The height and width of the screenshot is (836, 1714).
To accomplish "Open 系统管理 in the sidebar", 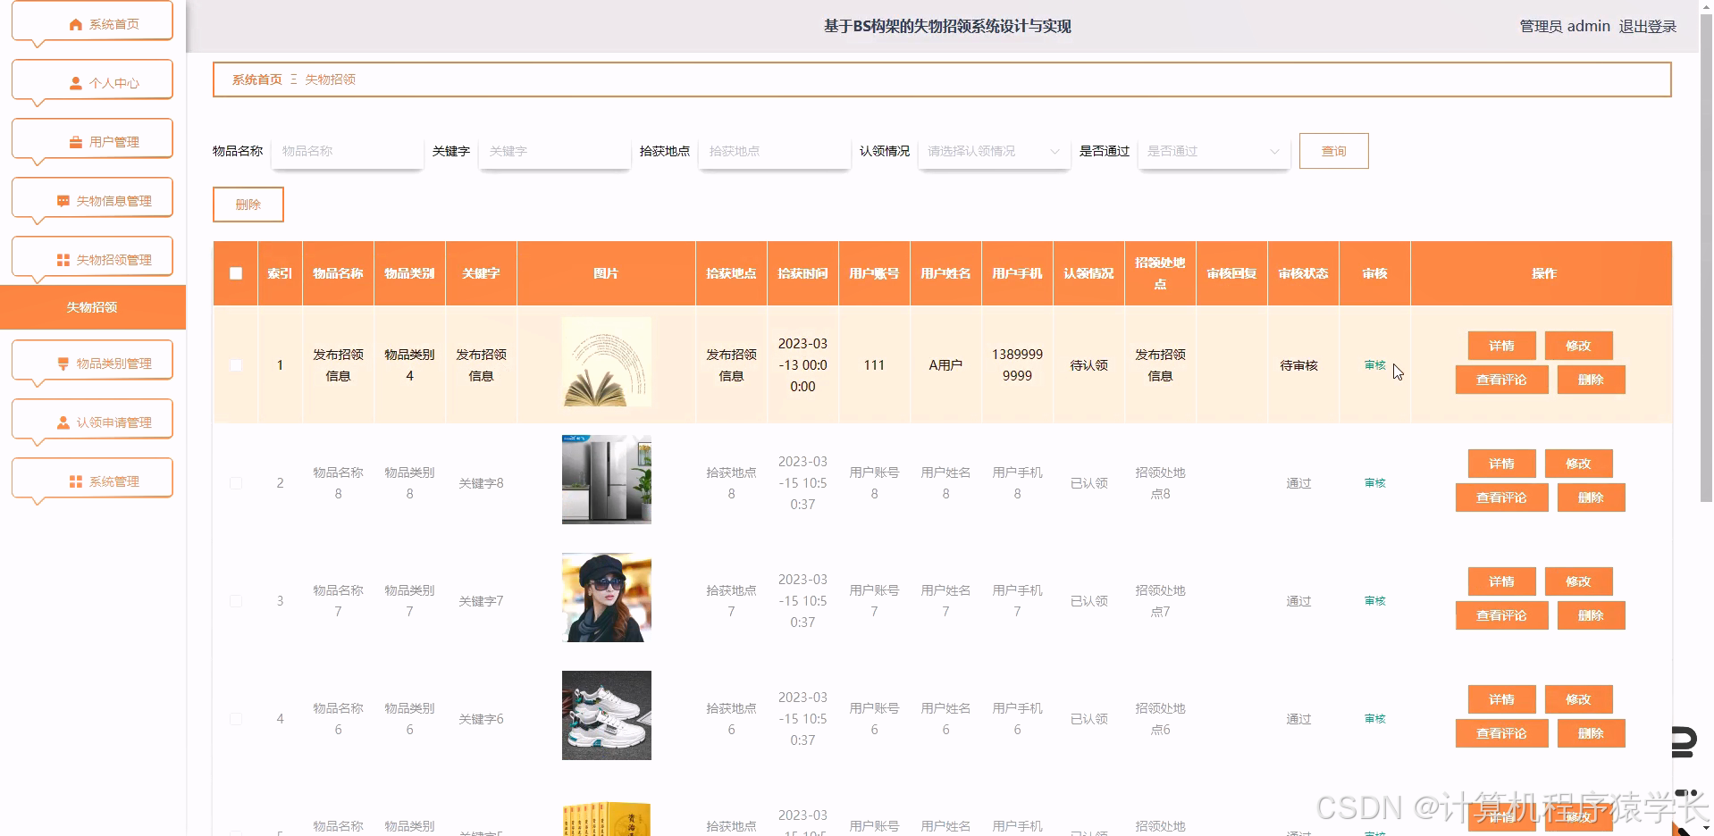I will tap(92, 480).
